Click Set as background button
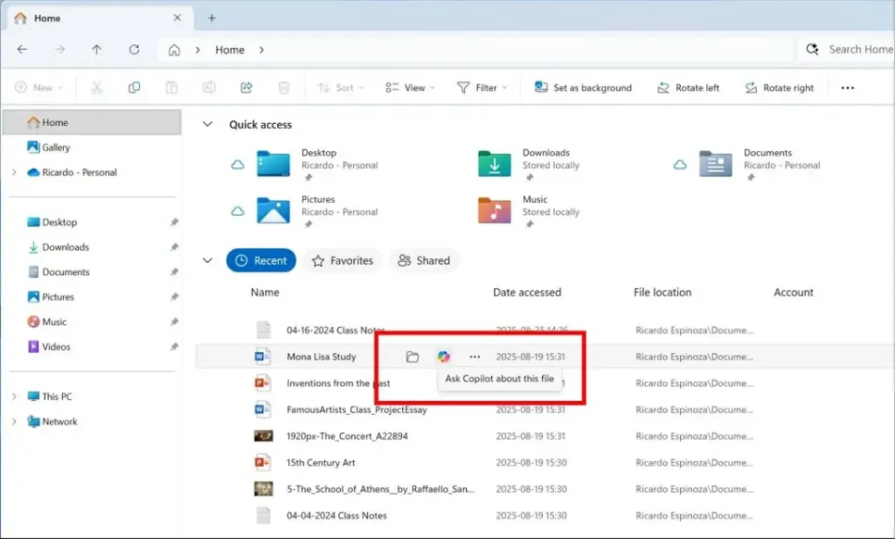 coord(582,87)
